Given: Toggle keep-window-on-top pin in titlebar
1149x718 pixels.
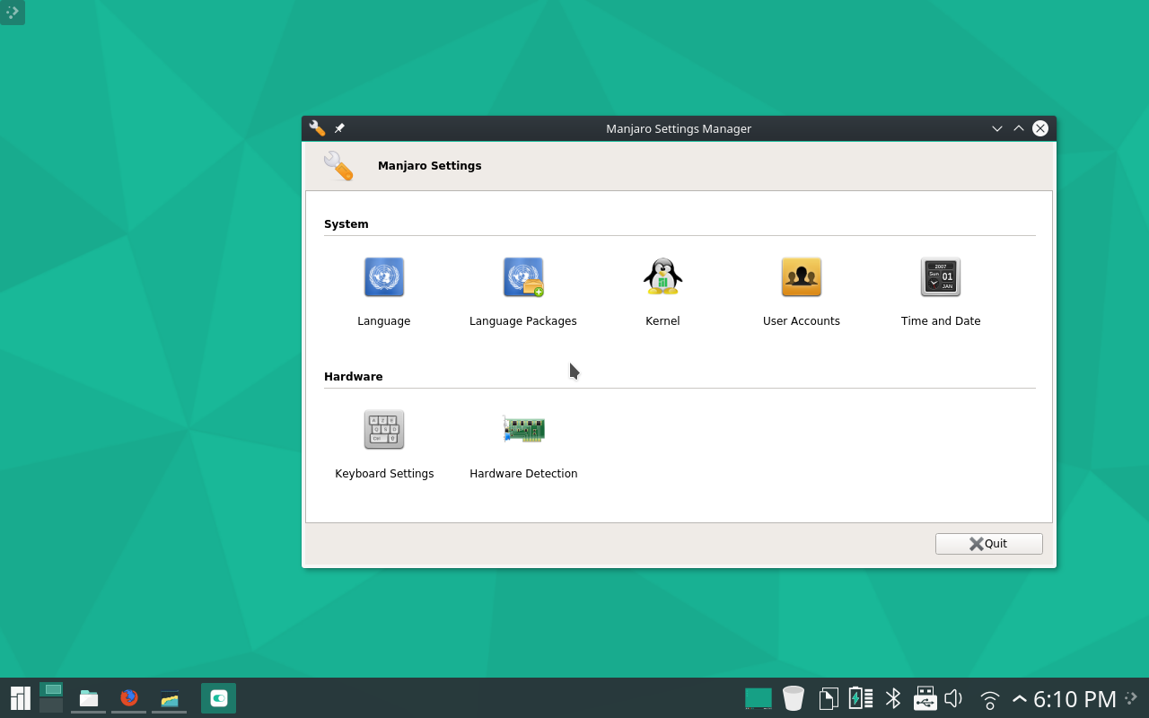Looking at the screenshot, I should pos(339,128).
